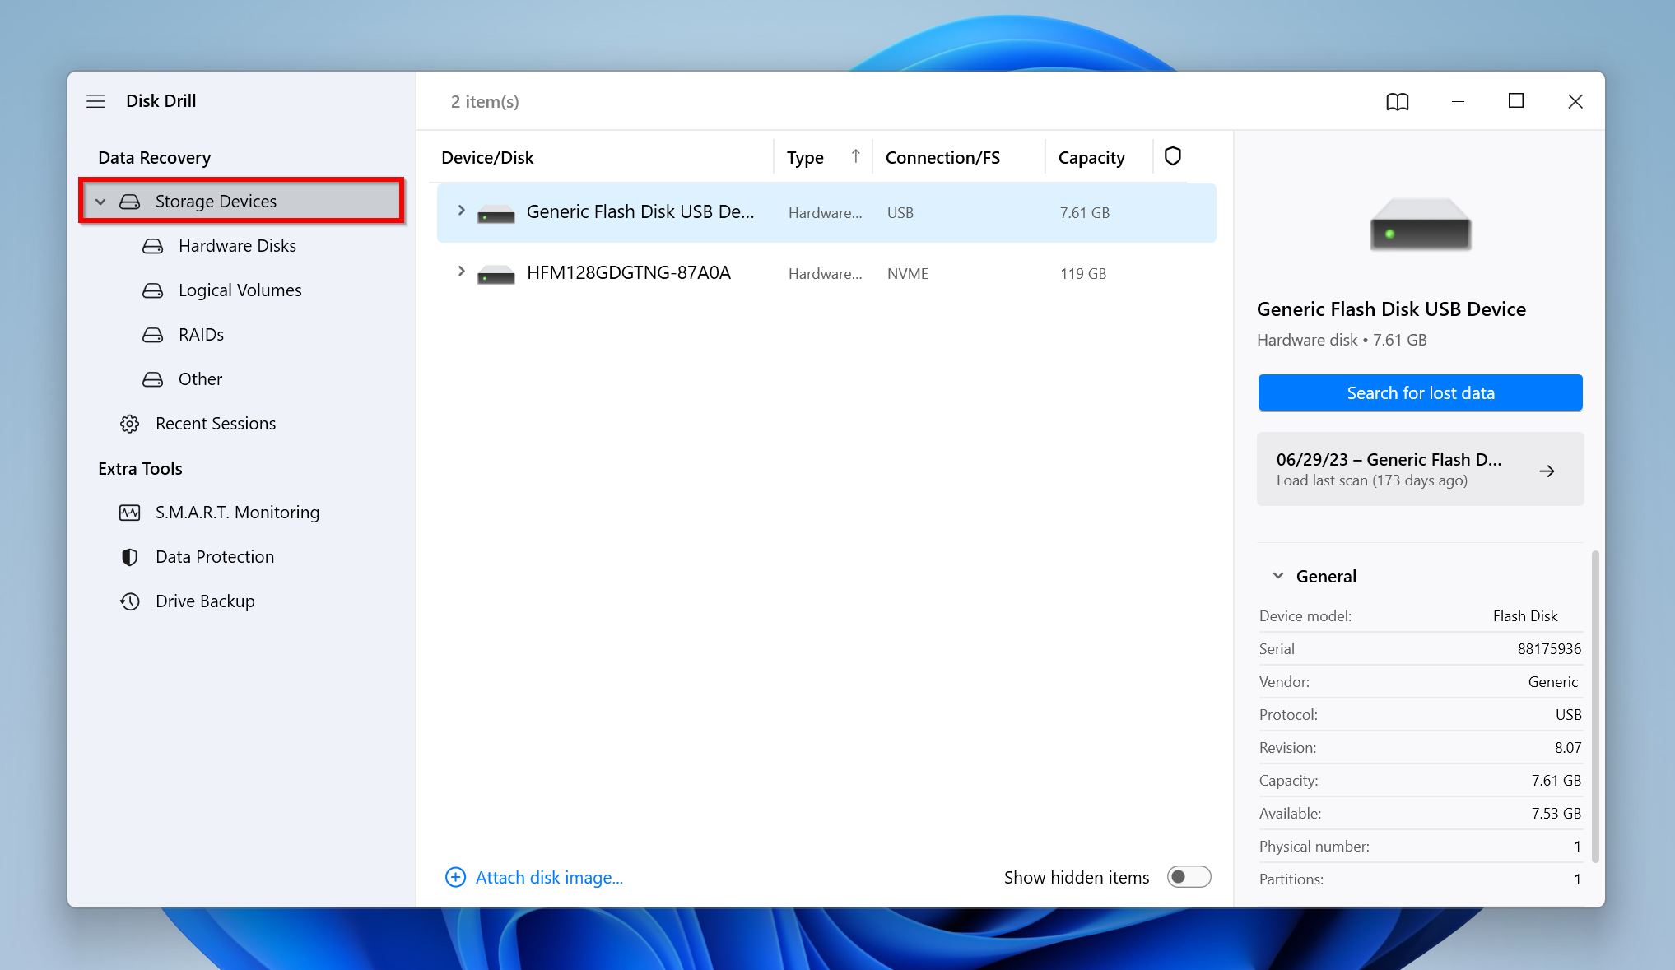Screen dimensions: 1675x970
Task: Open the help book icon
Action: pyautogui.click(x=1398, y=101)
